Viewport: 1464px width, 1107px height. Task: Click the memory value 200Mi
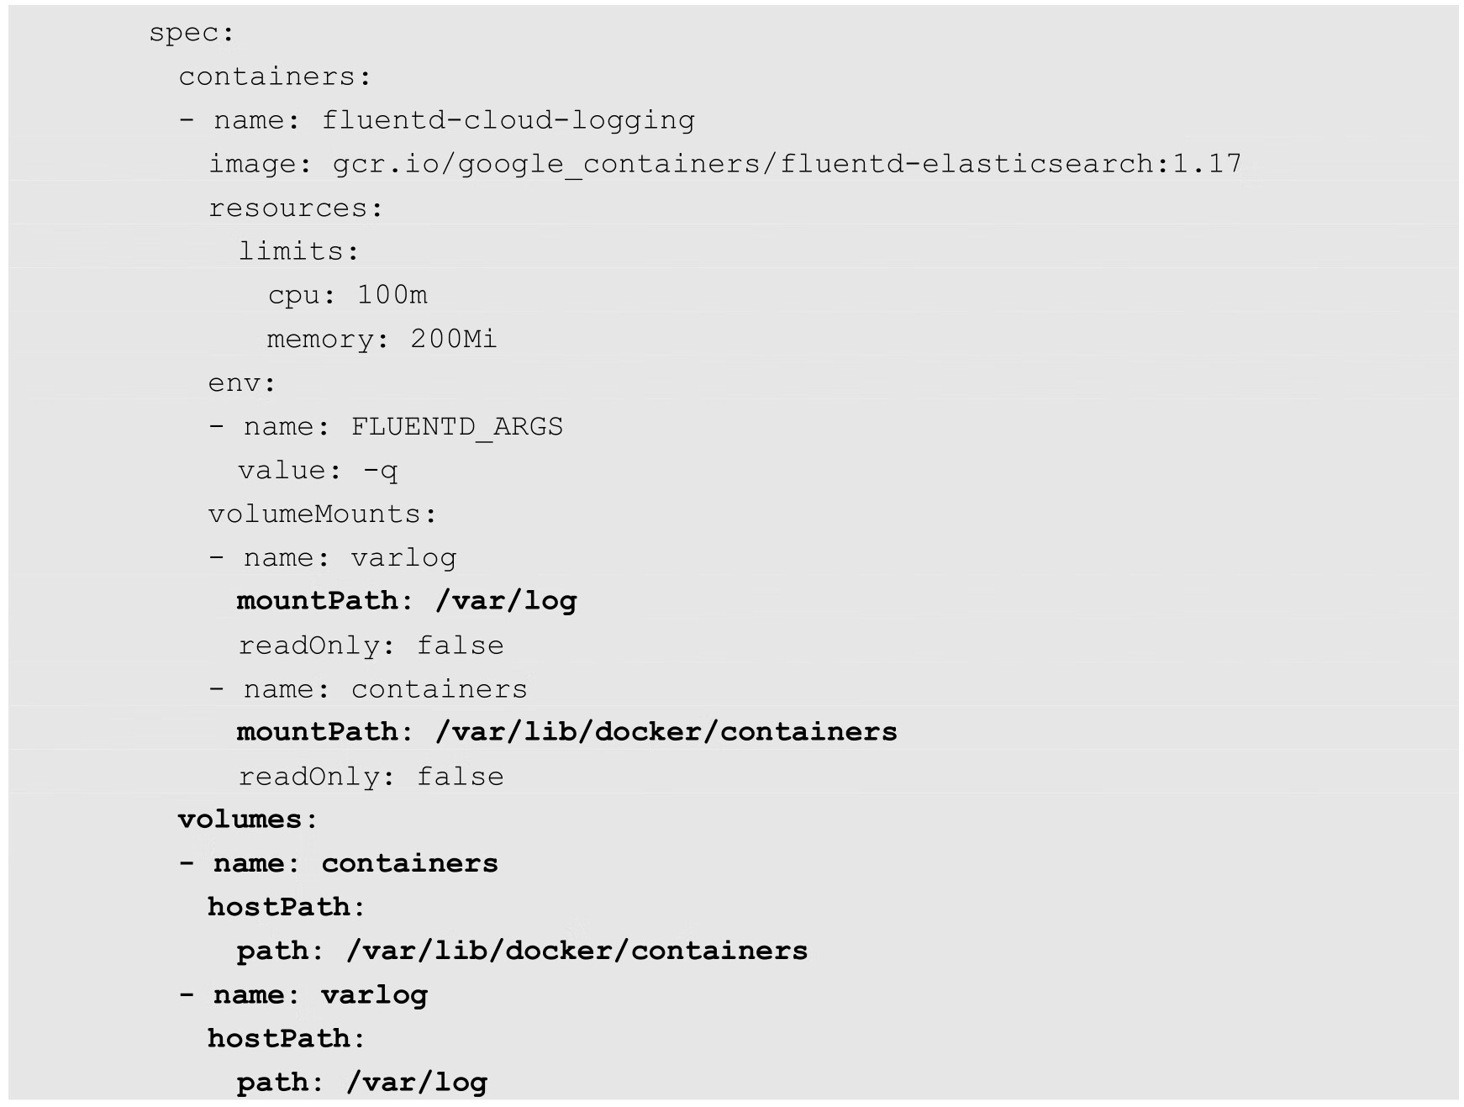(x=453, y=339)
